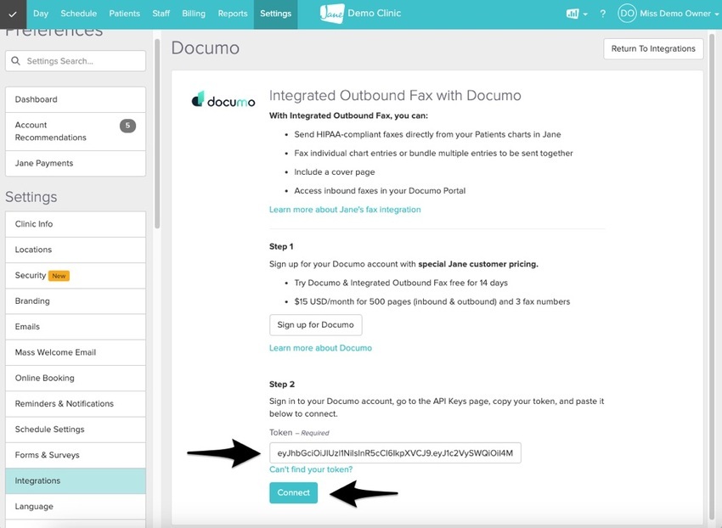The image size is (722, 528).
Task: Open Learn more about Jane's fax integration
Action: (x=345, y=210)
